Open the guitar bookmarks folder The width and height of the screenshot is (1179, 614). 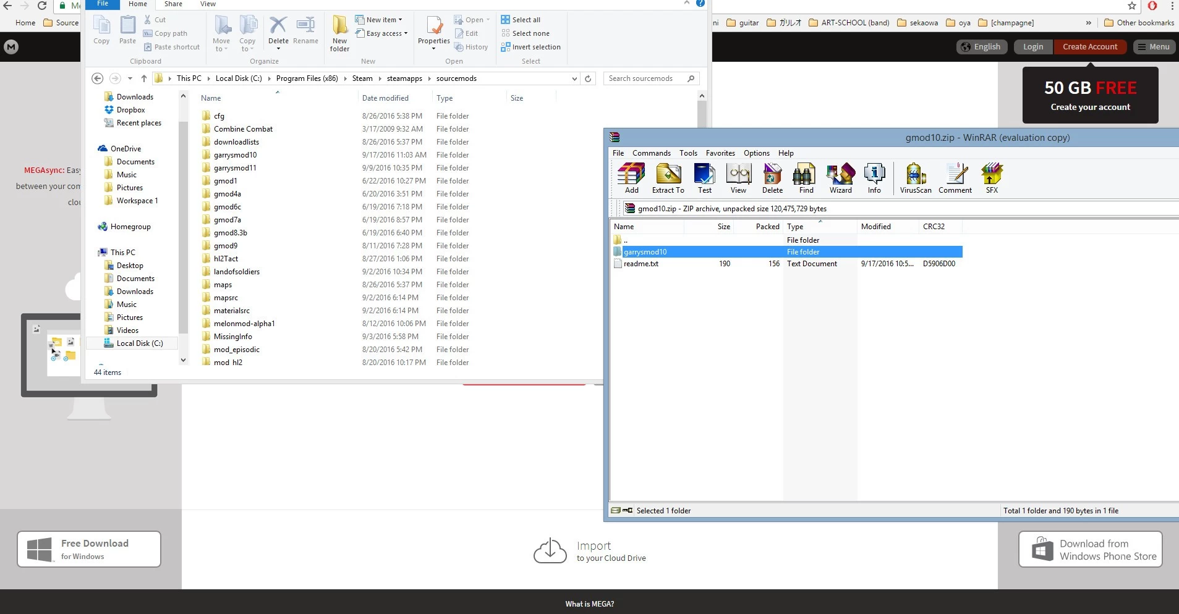(743, 23)
